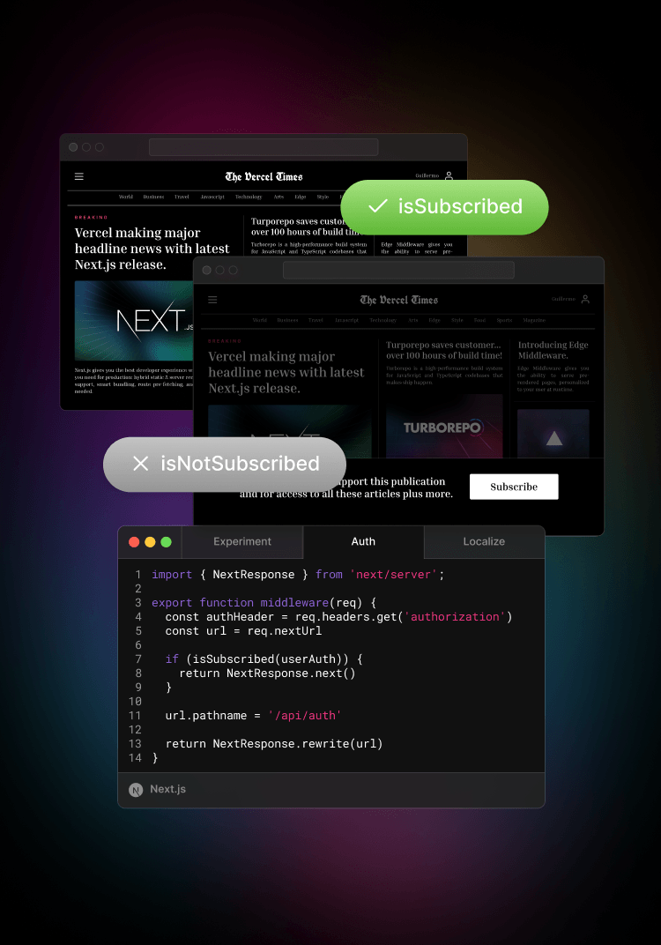Image resolution: width=661 pixels, height=945 pixels.
Task: Click the isSubscribed green pill
Action: (x=445, y=206)
